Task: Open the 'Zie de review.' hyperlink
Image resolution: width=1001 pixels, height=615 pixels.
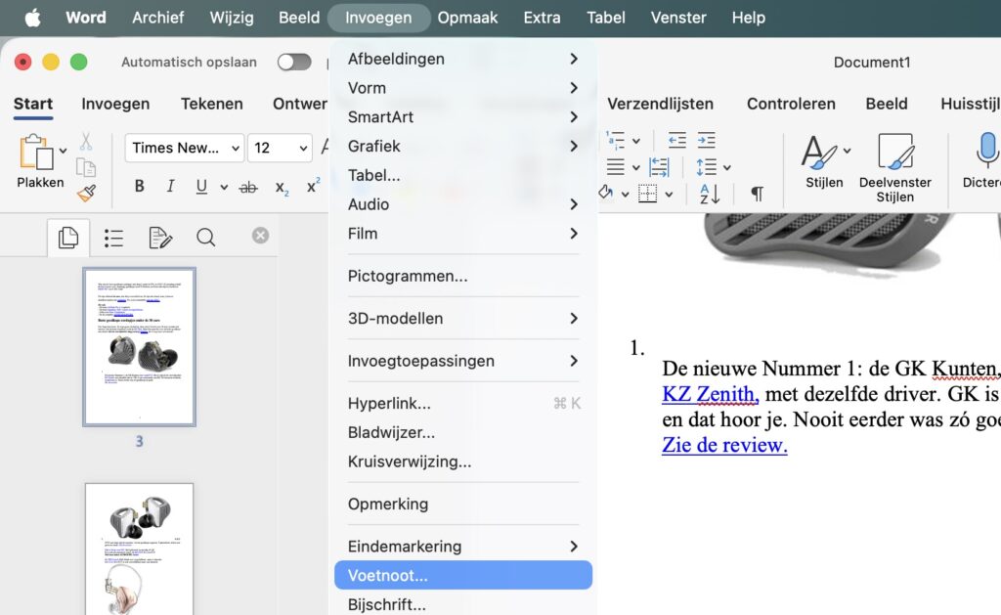Action: [x=723, y=445]
